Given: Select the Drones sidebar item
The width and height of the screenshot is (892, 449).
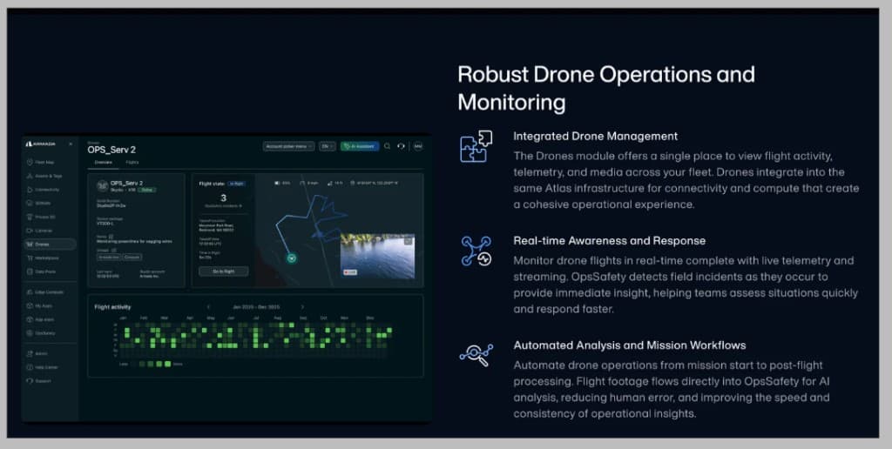Looking at the screenshot, I should (50, 245).
